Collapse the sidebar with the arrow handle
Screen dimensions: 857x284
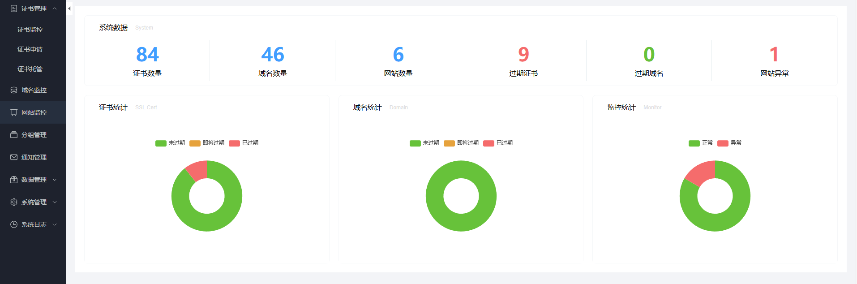point(69,9)
